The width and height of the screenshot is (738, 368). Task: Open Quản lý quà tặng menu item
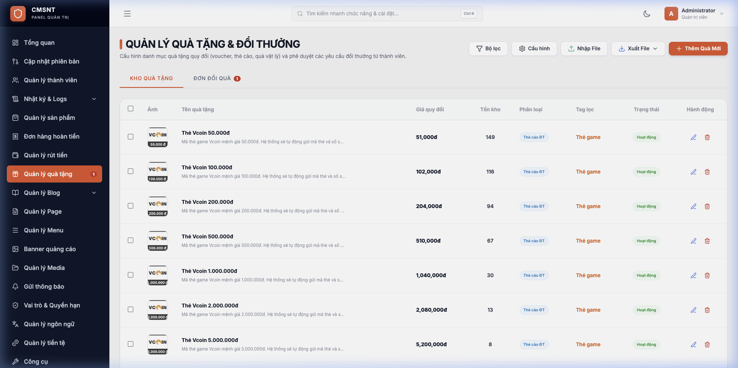(55, 174)
